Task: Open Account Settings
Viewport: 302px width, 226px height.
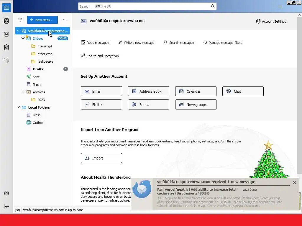Action: (271, 21)
